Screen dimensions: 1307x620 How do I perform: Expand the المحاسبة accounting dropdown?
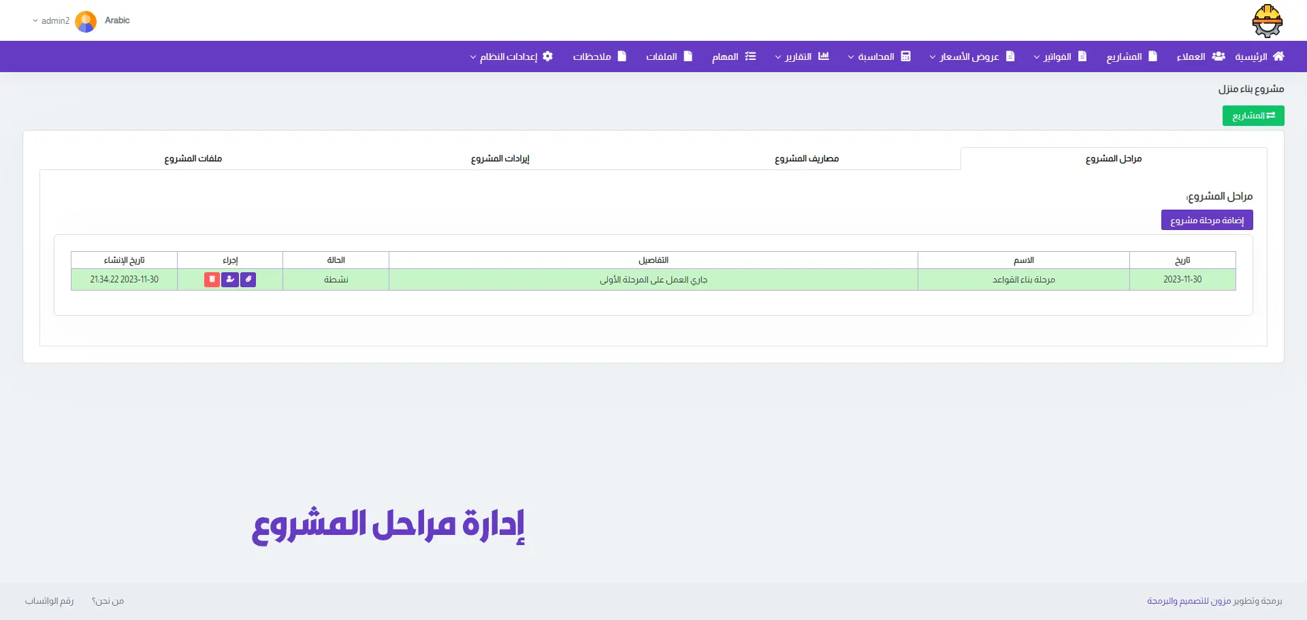(879, 56)
